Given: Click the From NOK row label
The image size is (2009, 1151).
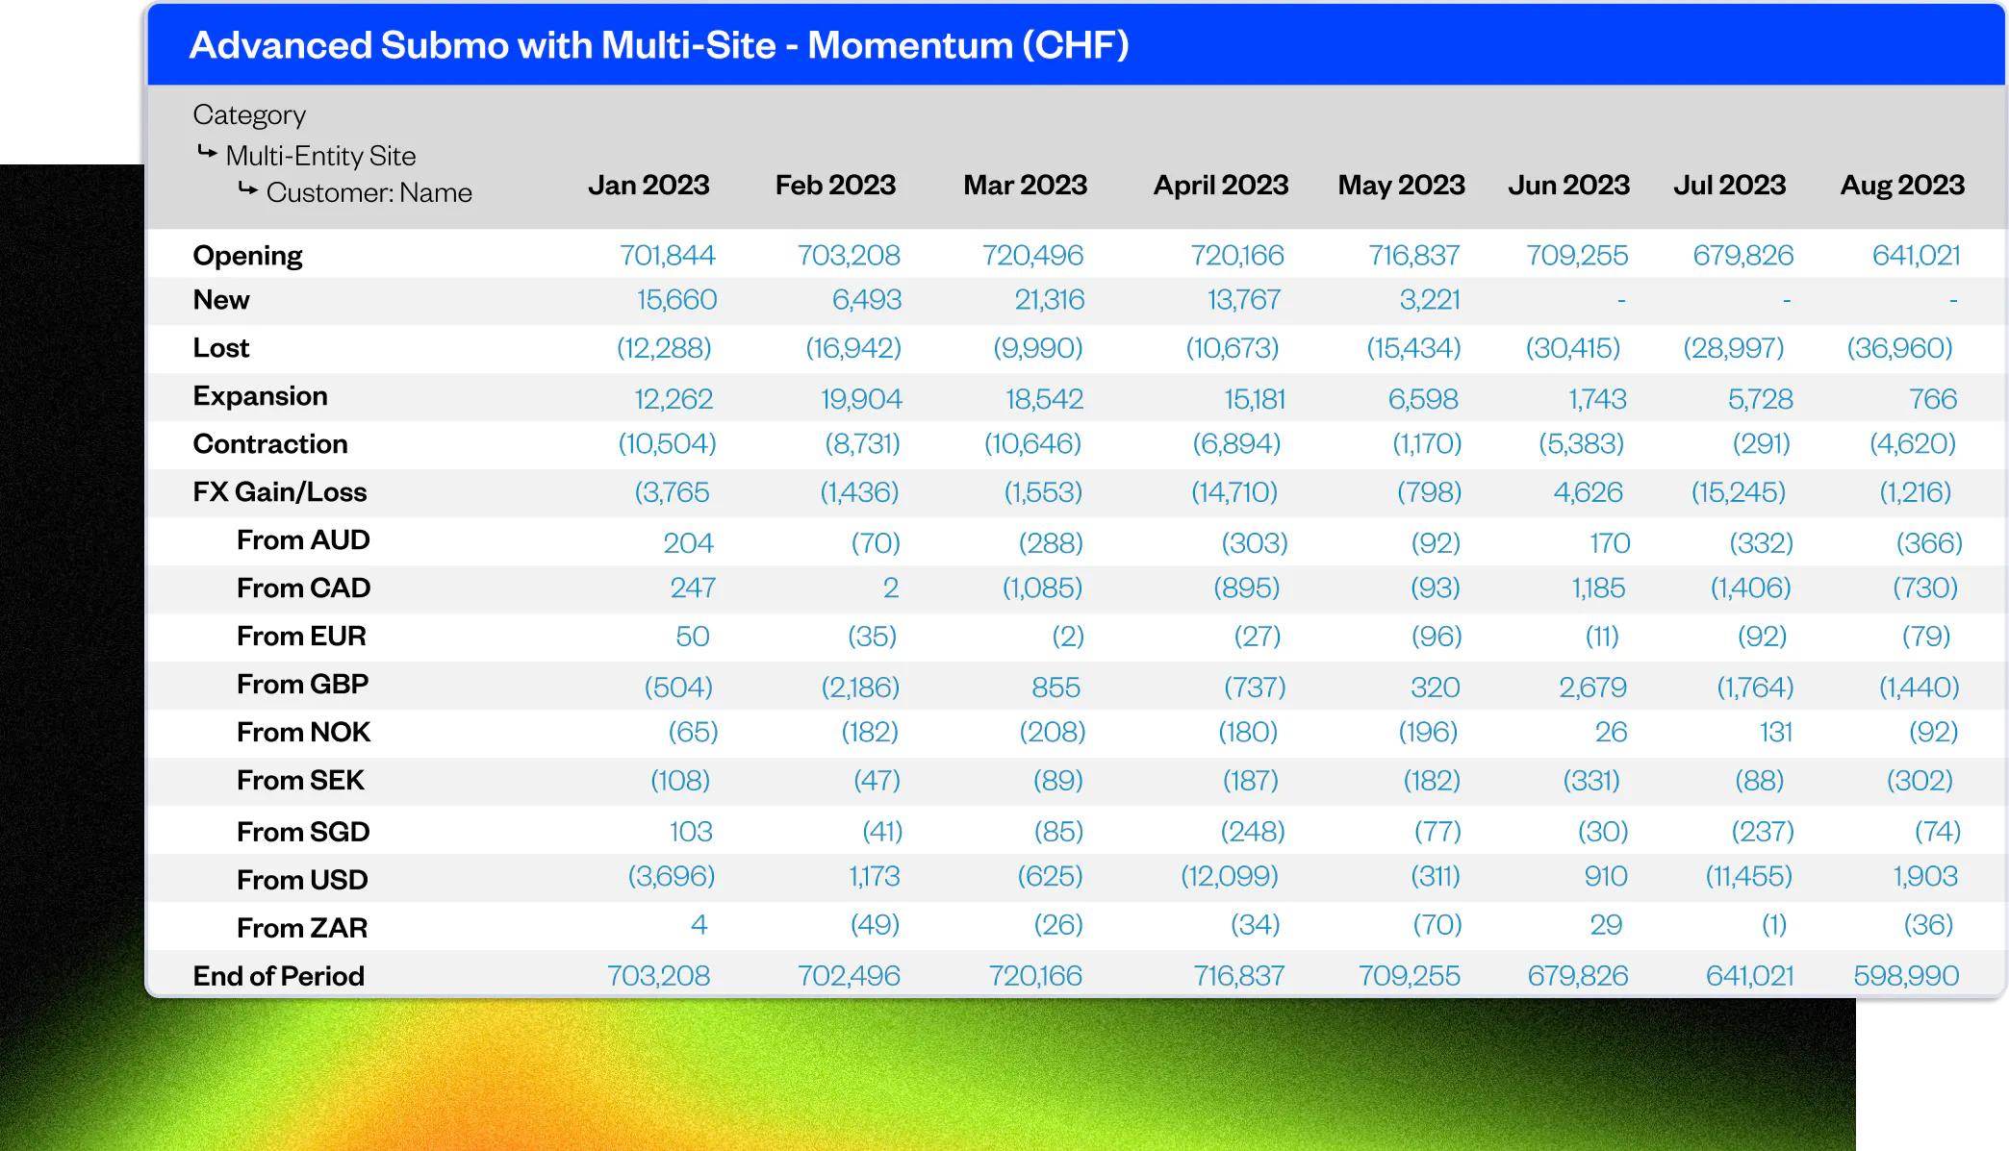Looking at the screenshot, I should tap(304, 733).
